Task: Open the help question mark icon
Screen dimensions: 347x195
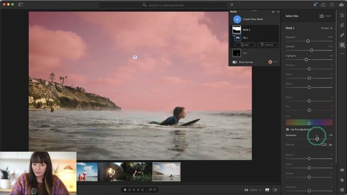Action: coord(332,4)
